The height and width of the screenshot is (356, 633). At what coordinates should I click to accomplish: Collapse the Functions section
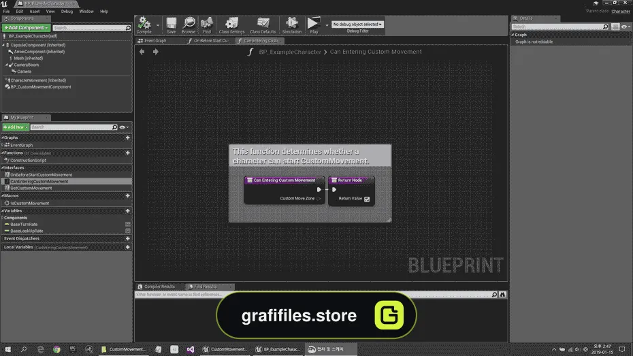3,153
